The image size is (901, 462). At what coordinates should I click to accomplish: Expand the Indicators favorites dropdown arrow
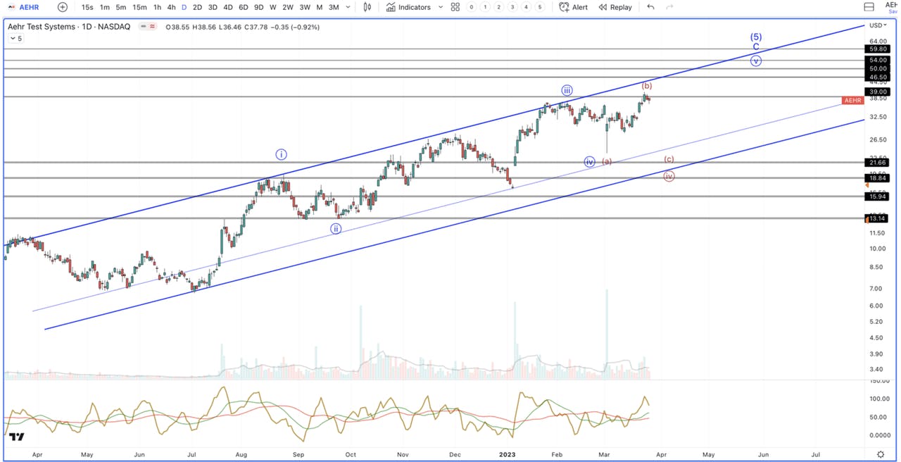point(441,7)
